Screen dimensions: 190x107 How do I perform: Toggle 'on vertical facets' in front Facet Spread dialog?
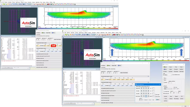109,69
